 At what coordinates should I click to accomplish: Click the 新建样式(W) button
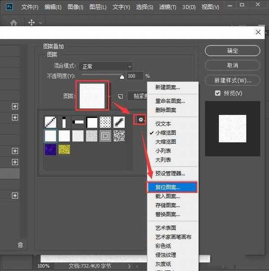[232, 80]
